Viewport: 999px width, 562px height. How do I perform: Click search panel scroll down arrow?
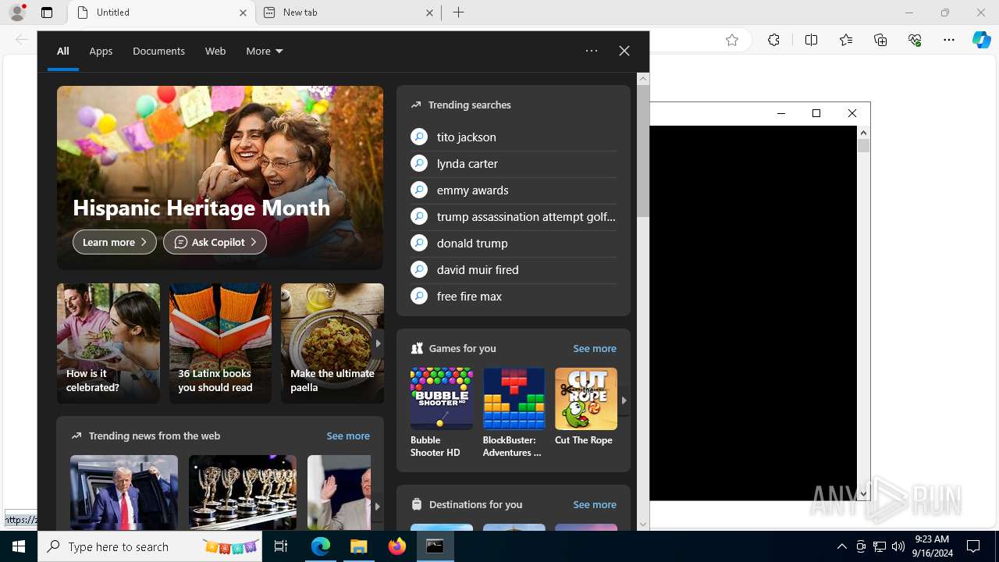643,525
